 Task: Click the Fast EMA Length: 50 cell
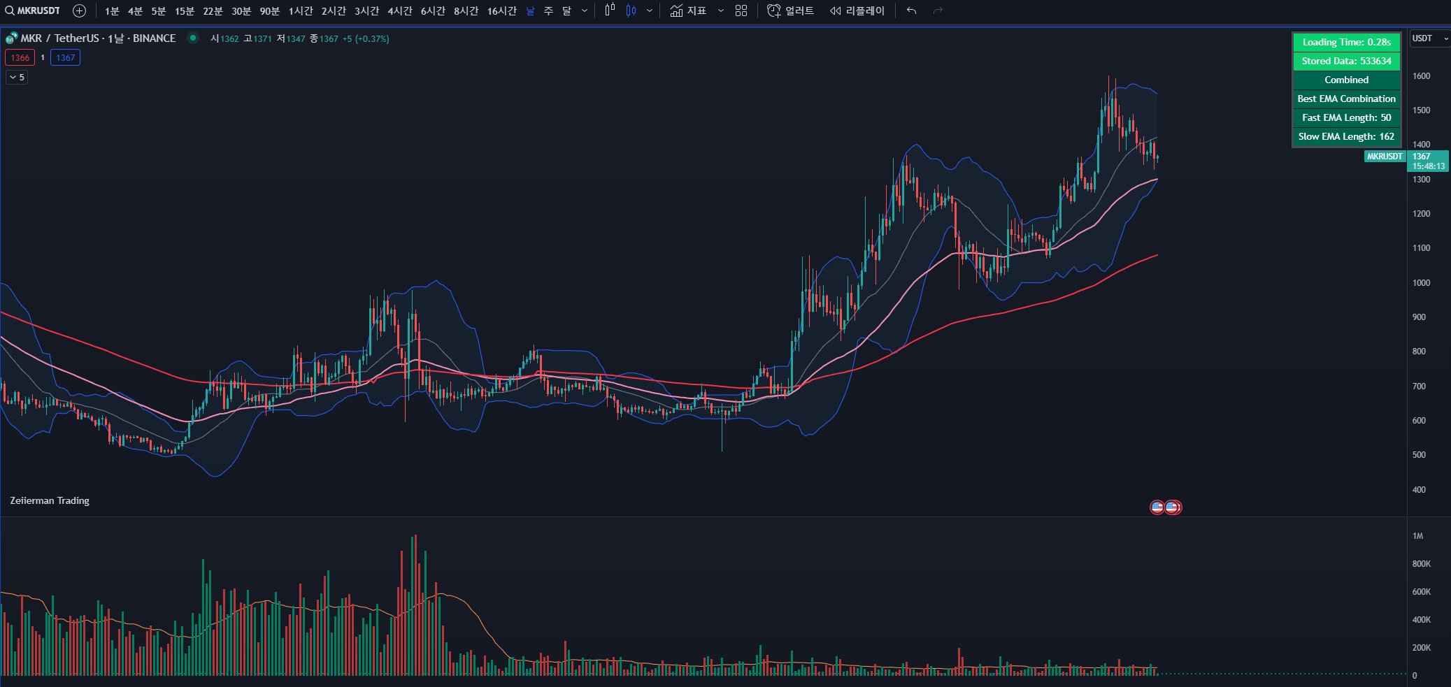[x=1346, y=118]
